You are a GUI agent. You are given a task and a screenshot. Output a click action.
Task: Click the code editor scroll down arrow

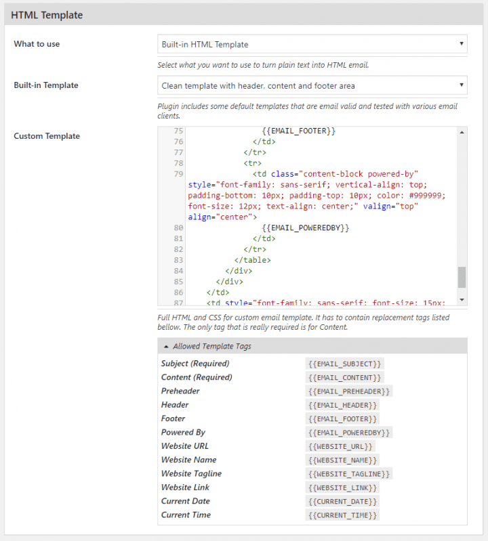[462, 300]
